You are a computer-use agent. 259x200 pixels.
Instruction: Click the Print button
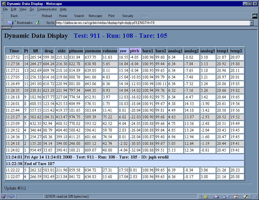(x=111, y=16)
